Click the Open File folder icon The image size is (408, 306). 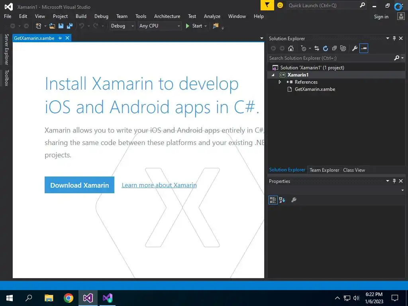52,26
